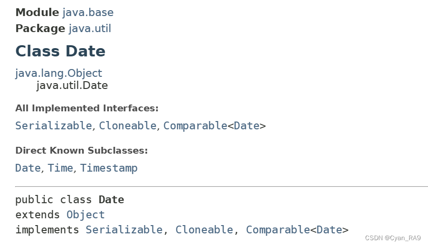Click Object in the extends clause

[85, 215]
